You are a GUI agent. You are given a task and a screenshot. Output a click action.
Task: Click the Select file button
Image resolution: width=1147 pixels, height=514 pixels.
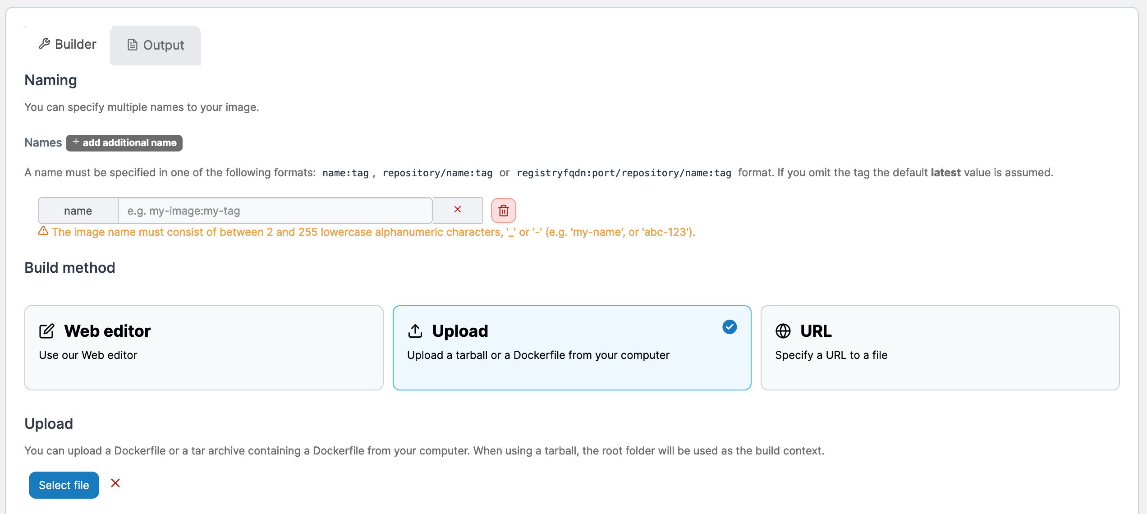(x=64, y=485)
